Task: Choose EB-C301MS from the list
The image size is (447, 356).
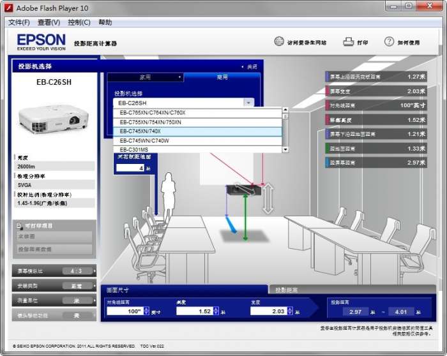Action: [x=197, y=149]
